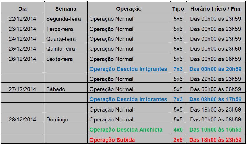Viewport: 247px width, 145px height.
Task: Select the green "Operação Descida Anchieta" text
Action: pyautogui.click(x=126, y=130)
